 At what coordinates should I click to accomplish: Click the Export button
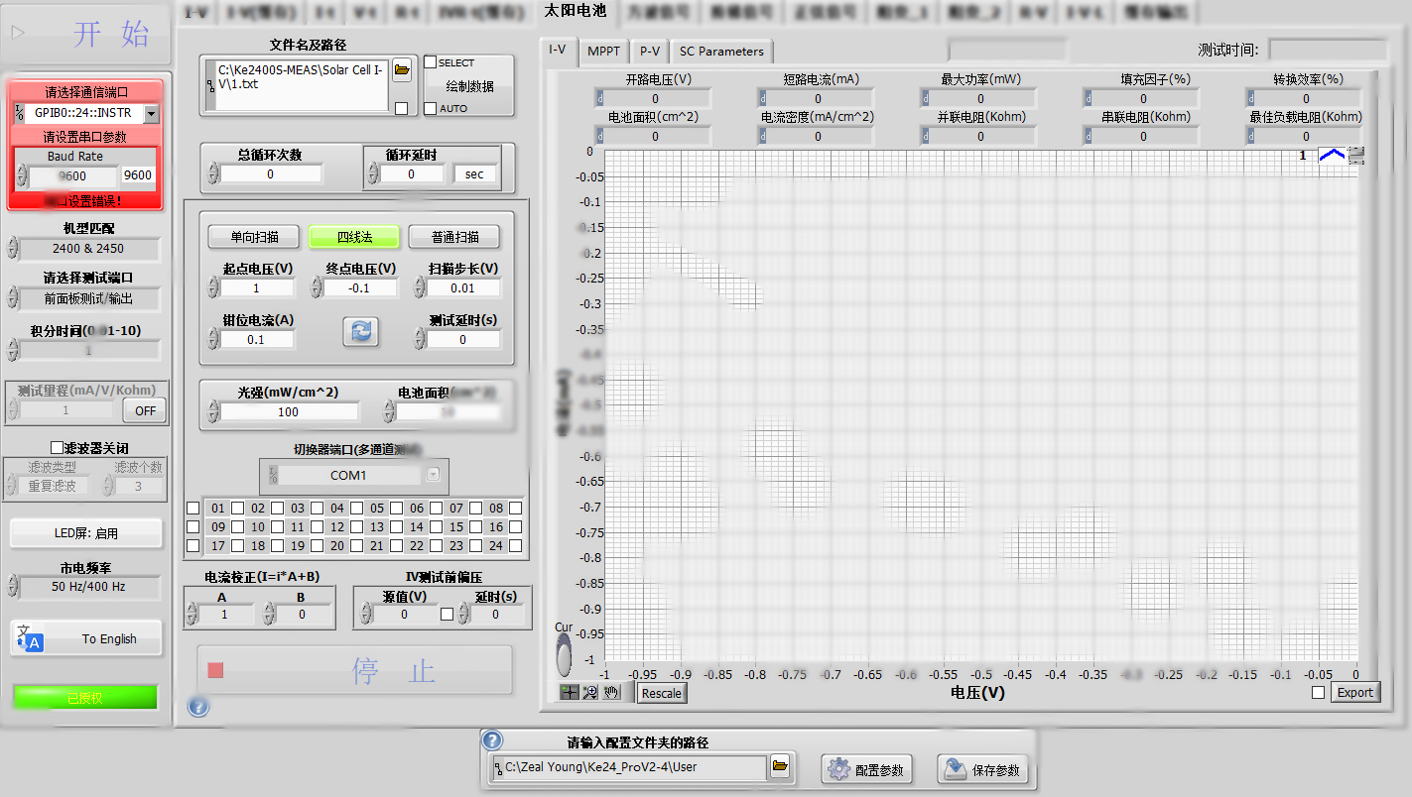[1354, 693]
